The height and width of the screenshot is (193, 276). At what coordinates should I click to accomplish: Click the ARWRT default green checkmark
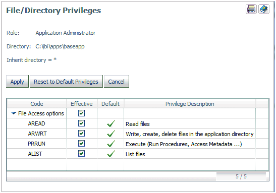[111, 134]
